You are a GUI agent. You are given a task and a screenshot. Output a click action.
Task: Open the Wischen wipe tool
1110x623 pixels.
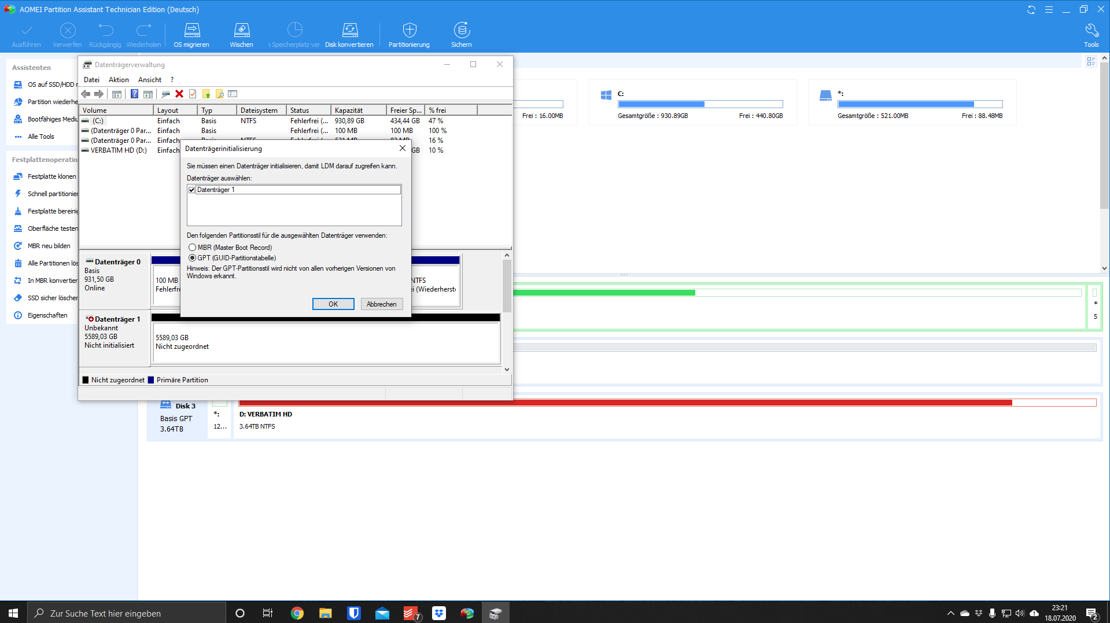(x=241, y=35)
